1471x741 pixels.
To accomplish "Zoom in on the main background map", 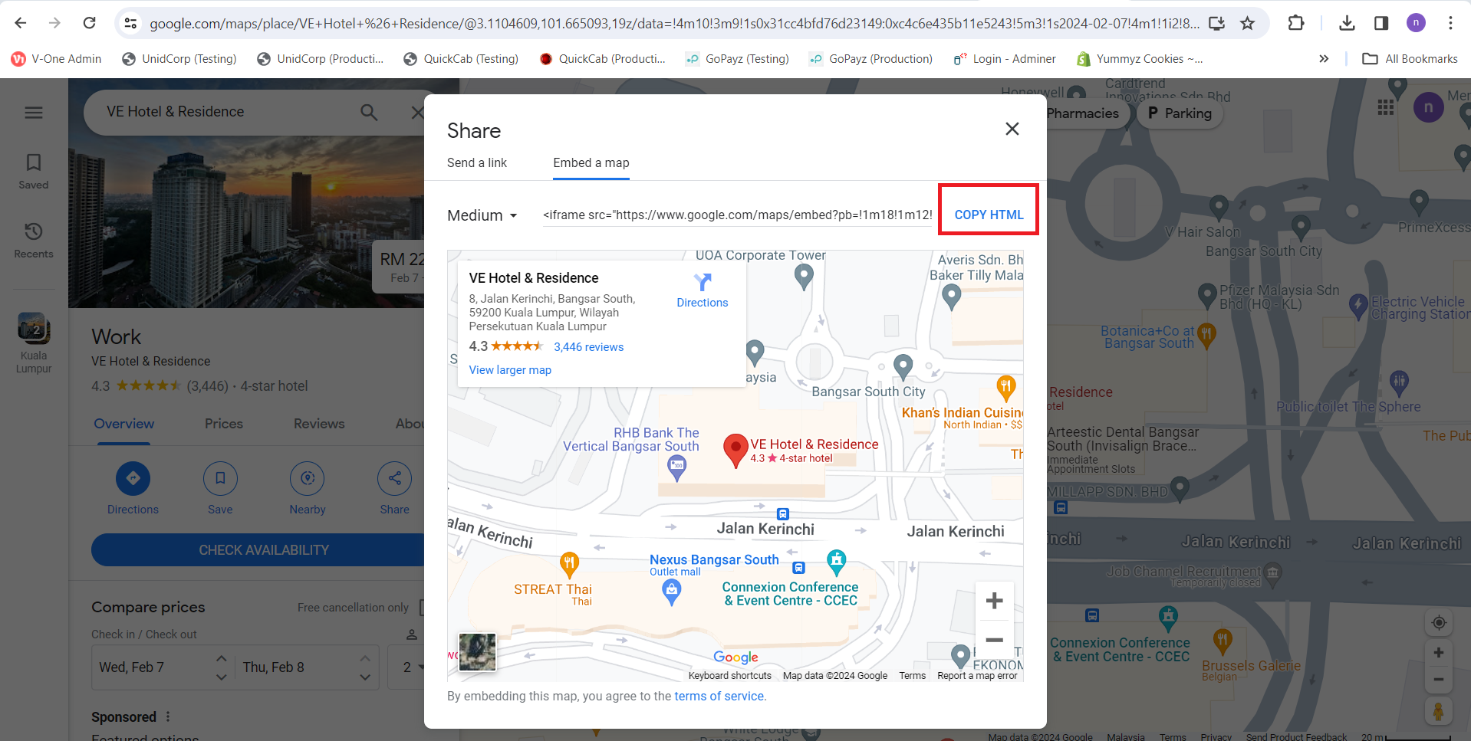I will [x=1439, y=653].
